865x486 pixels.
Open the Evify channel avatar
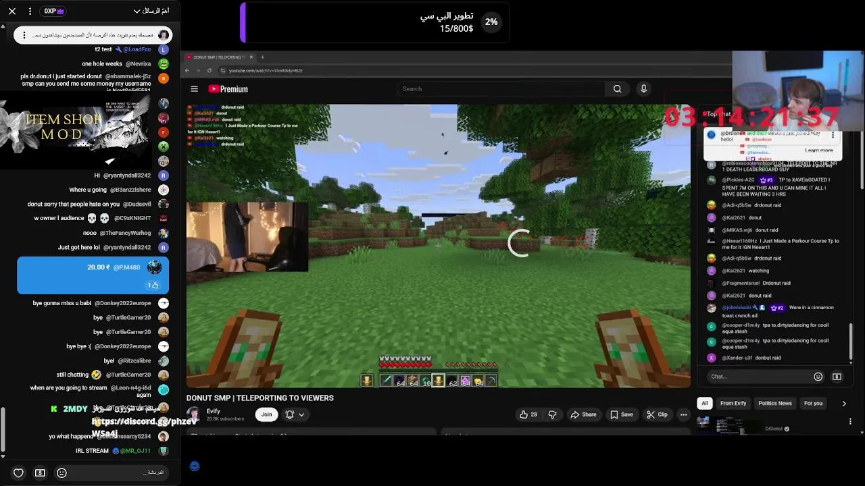193,414
